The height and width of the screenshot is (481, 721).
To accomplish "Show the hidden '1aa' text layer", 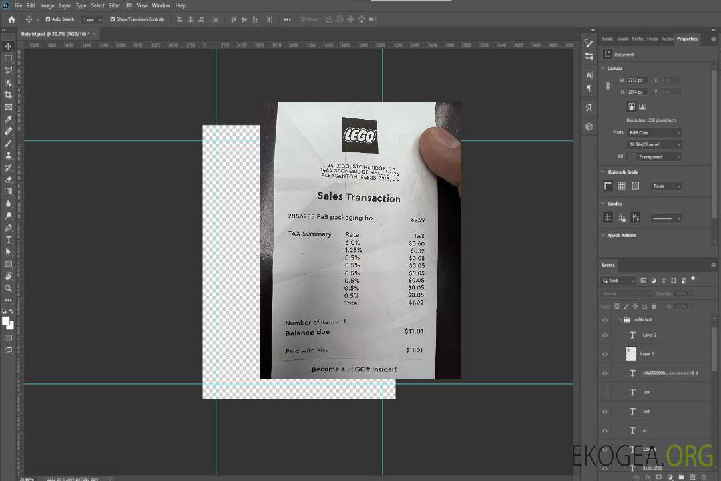I will (605, 392).
